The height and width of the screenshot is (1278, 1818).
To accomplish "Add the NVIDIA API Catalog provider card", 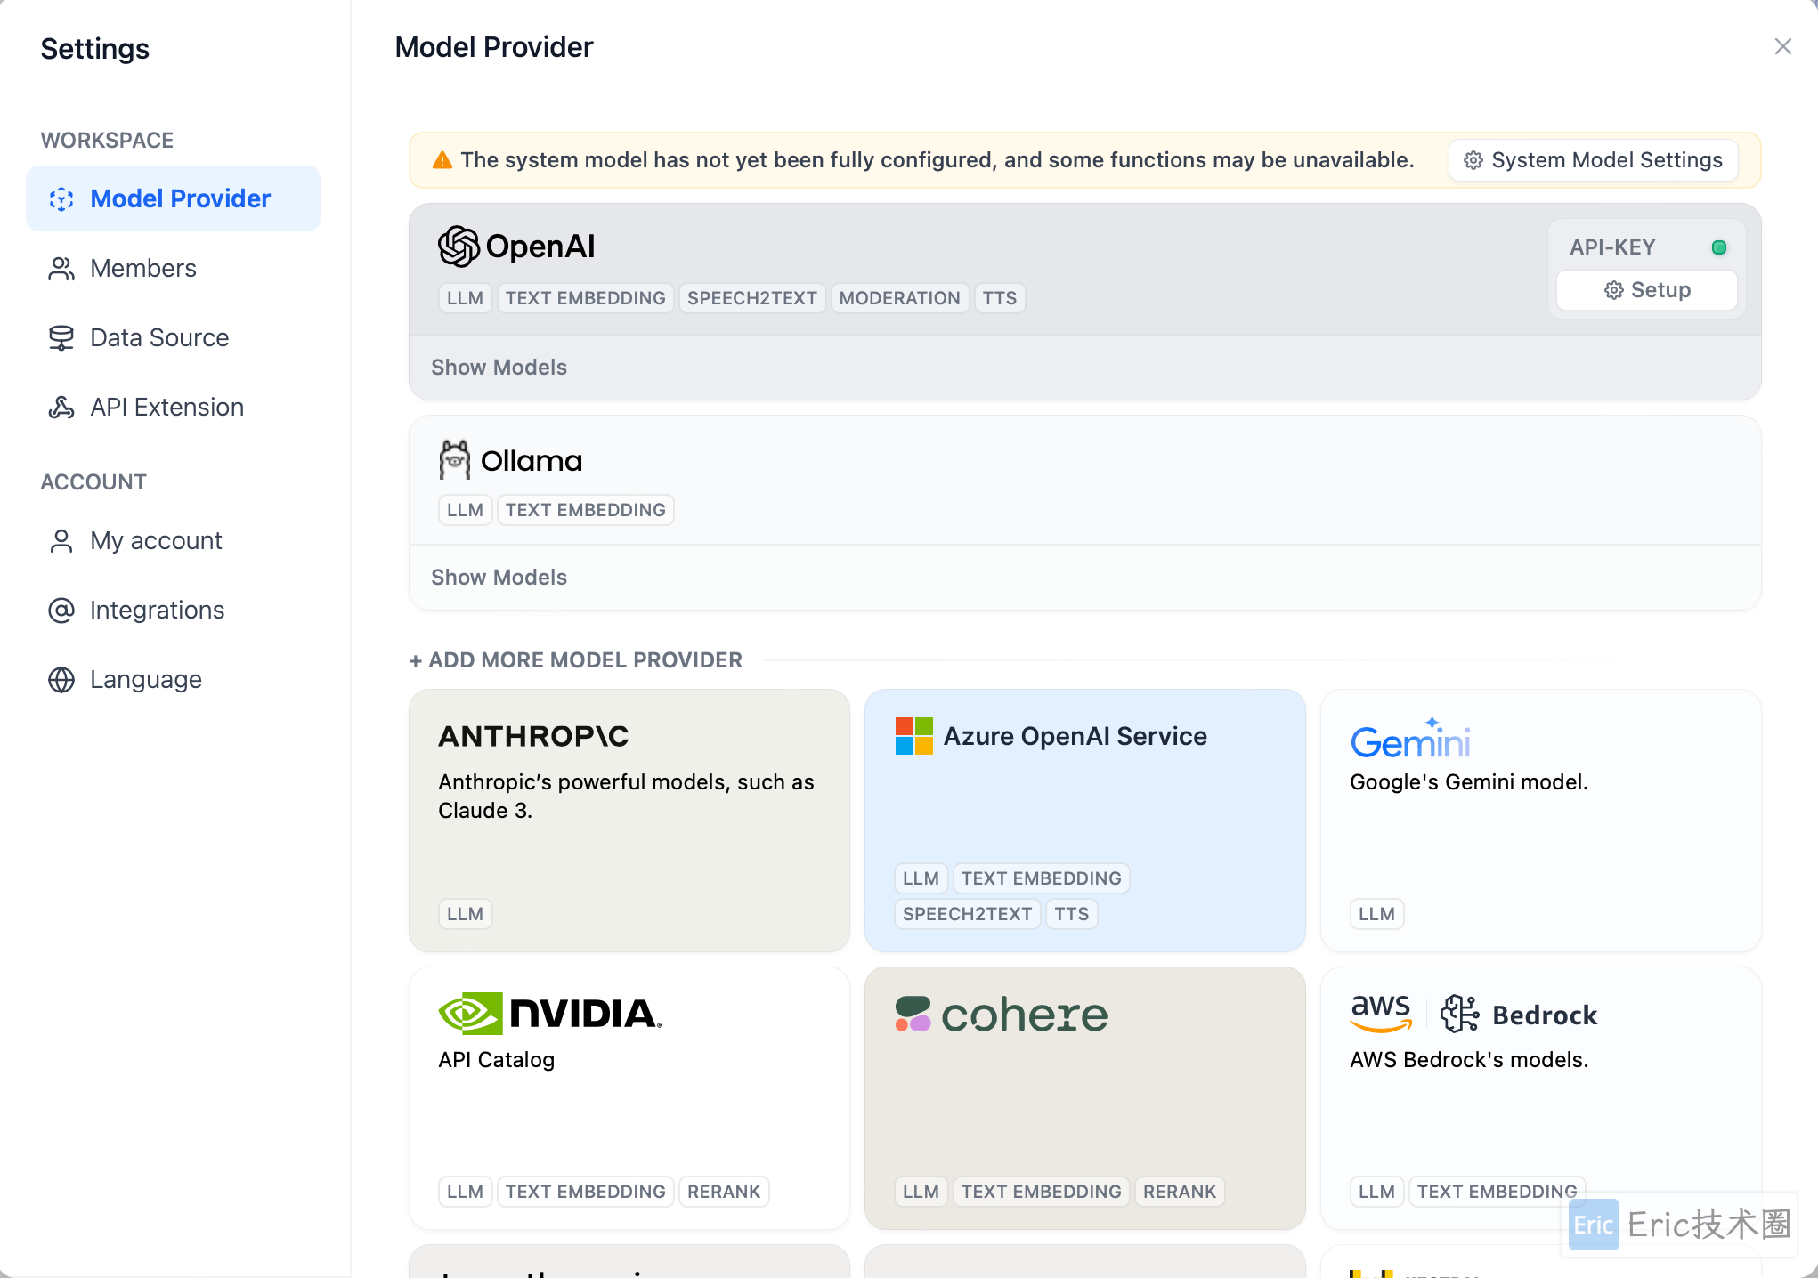I will [629, 1098].
